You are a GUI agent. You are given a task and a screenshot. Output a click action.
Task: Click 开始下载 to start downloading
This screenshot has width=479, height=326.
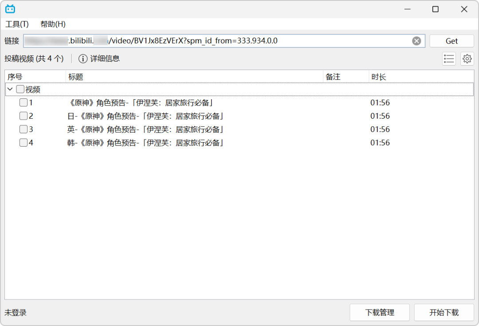click(x=444, y=312)
